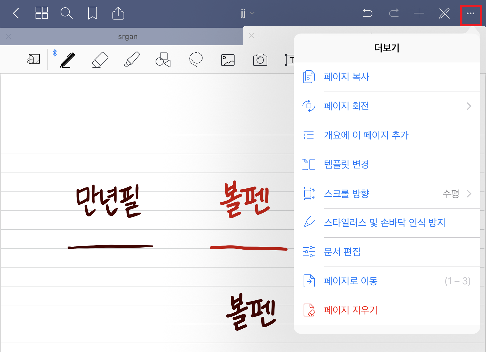Tap the go-to-page arrow icon

[x=309, y=281]
